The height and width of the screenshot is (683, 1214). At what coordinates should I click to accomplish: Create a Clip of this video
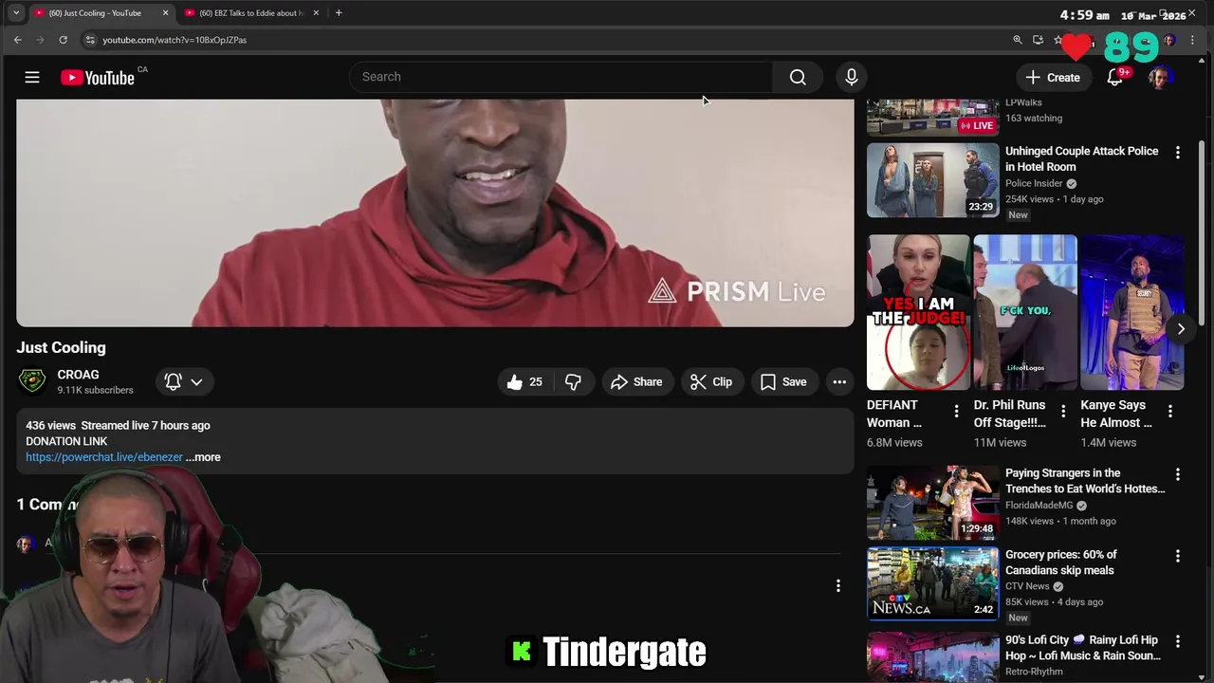coord(711,381)
